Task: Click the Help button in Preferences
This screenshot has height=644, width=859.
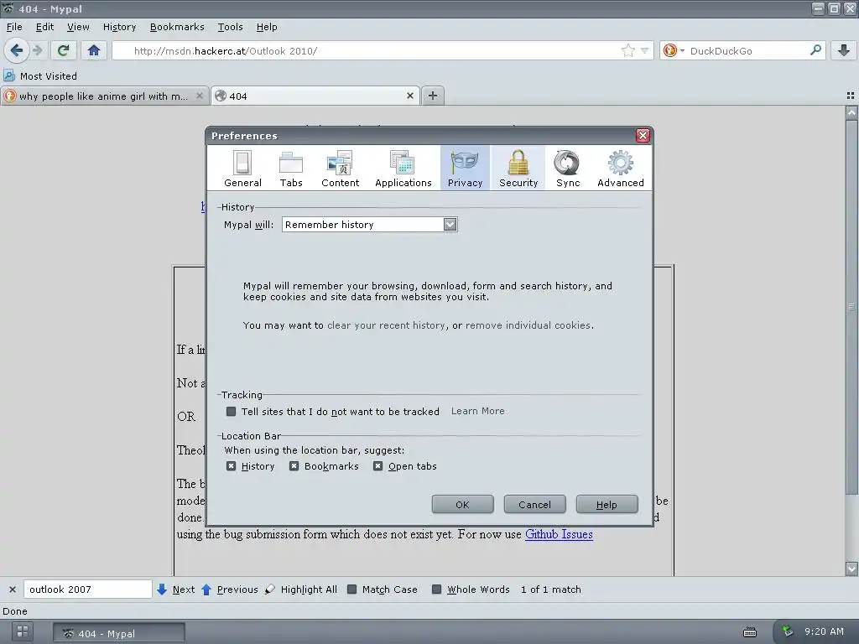Action: [x=607, y=504]
